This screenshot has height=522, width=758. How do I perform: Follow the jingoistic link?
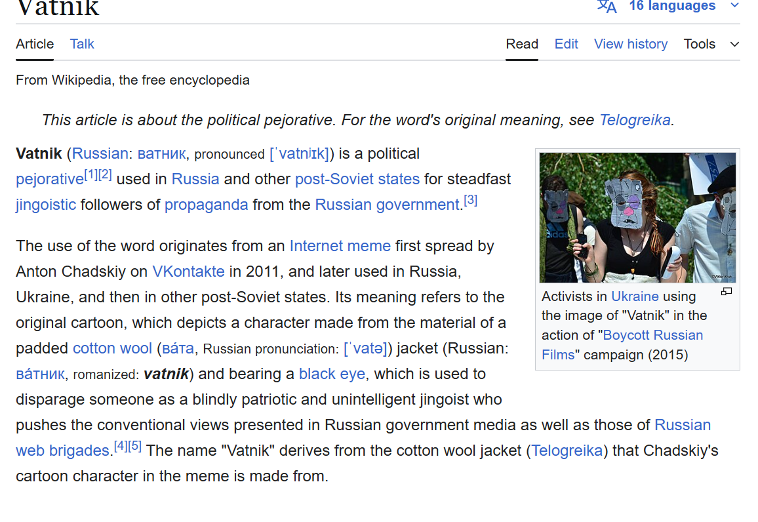click(46, 205)
